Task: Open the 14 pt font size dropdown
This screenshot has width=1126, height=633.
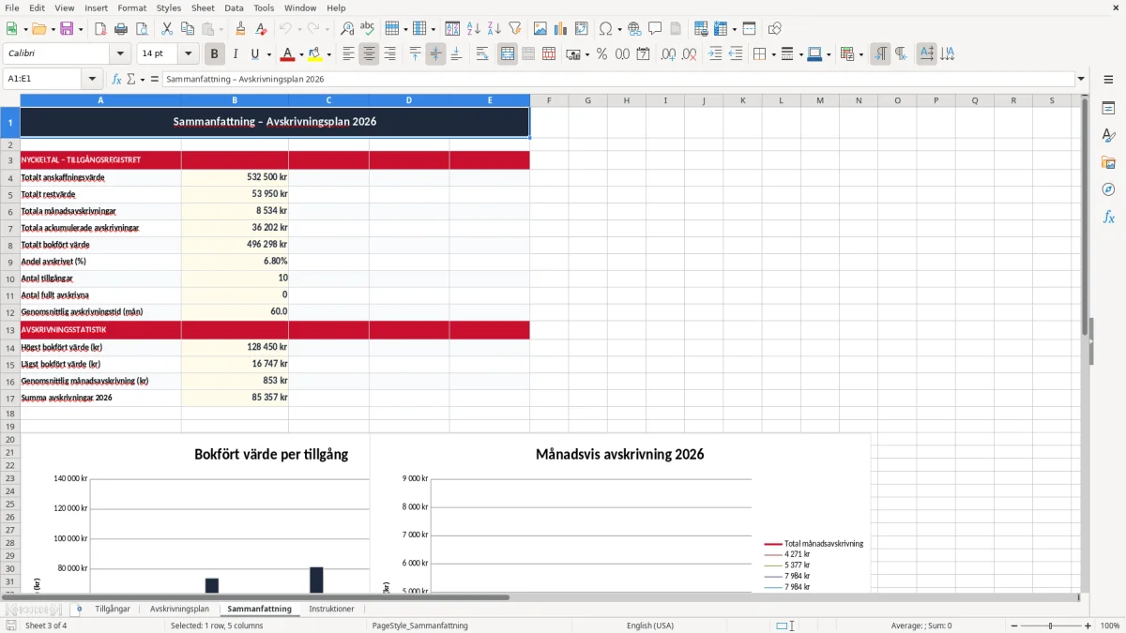Action: point(188,54)
